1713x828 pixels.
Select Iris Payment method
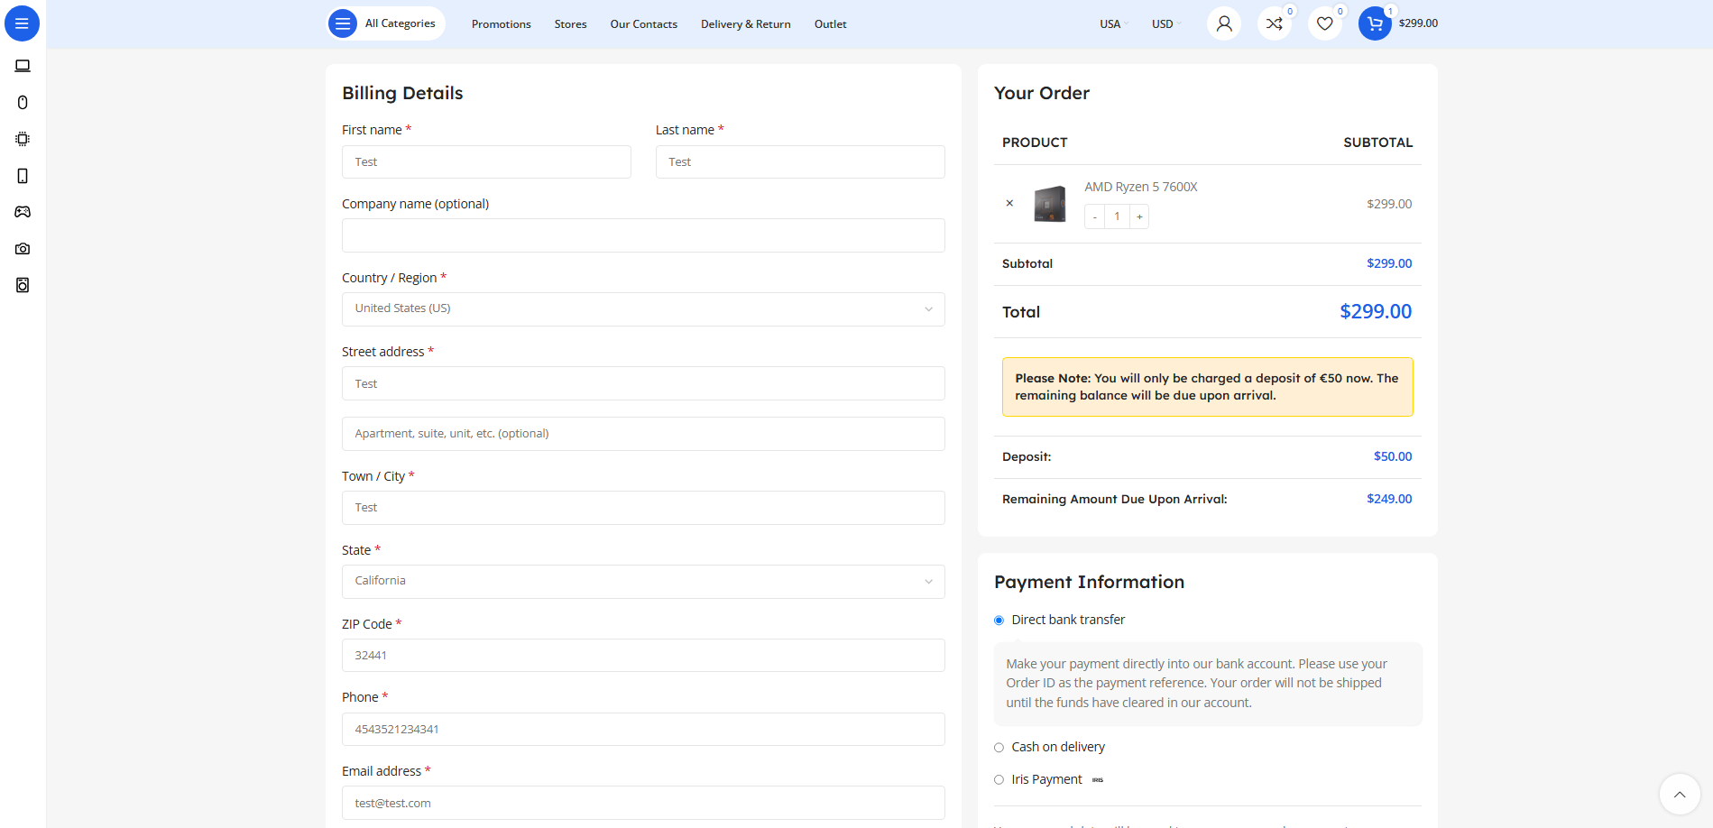(x=999, y=780)
